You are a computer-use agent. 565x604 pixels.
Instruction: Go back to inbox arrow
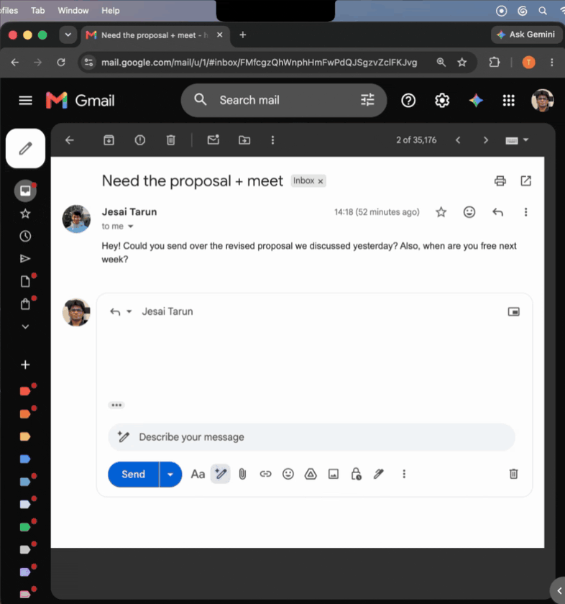click(x=70, y=140)
